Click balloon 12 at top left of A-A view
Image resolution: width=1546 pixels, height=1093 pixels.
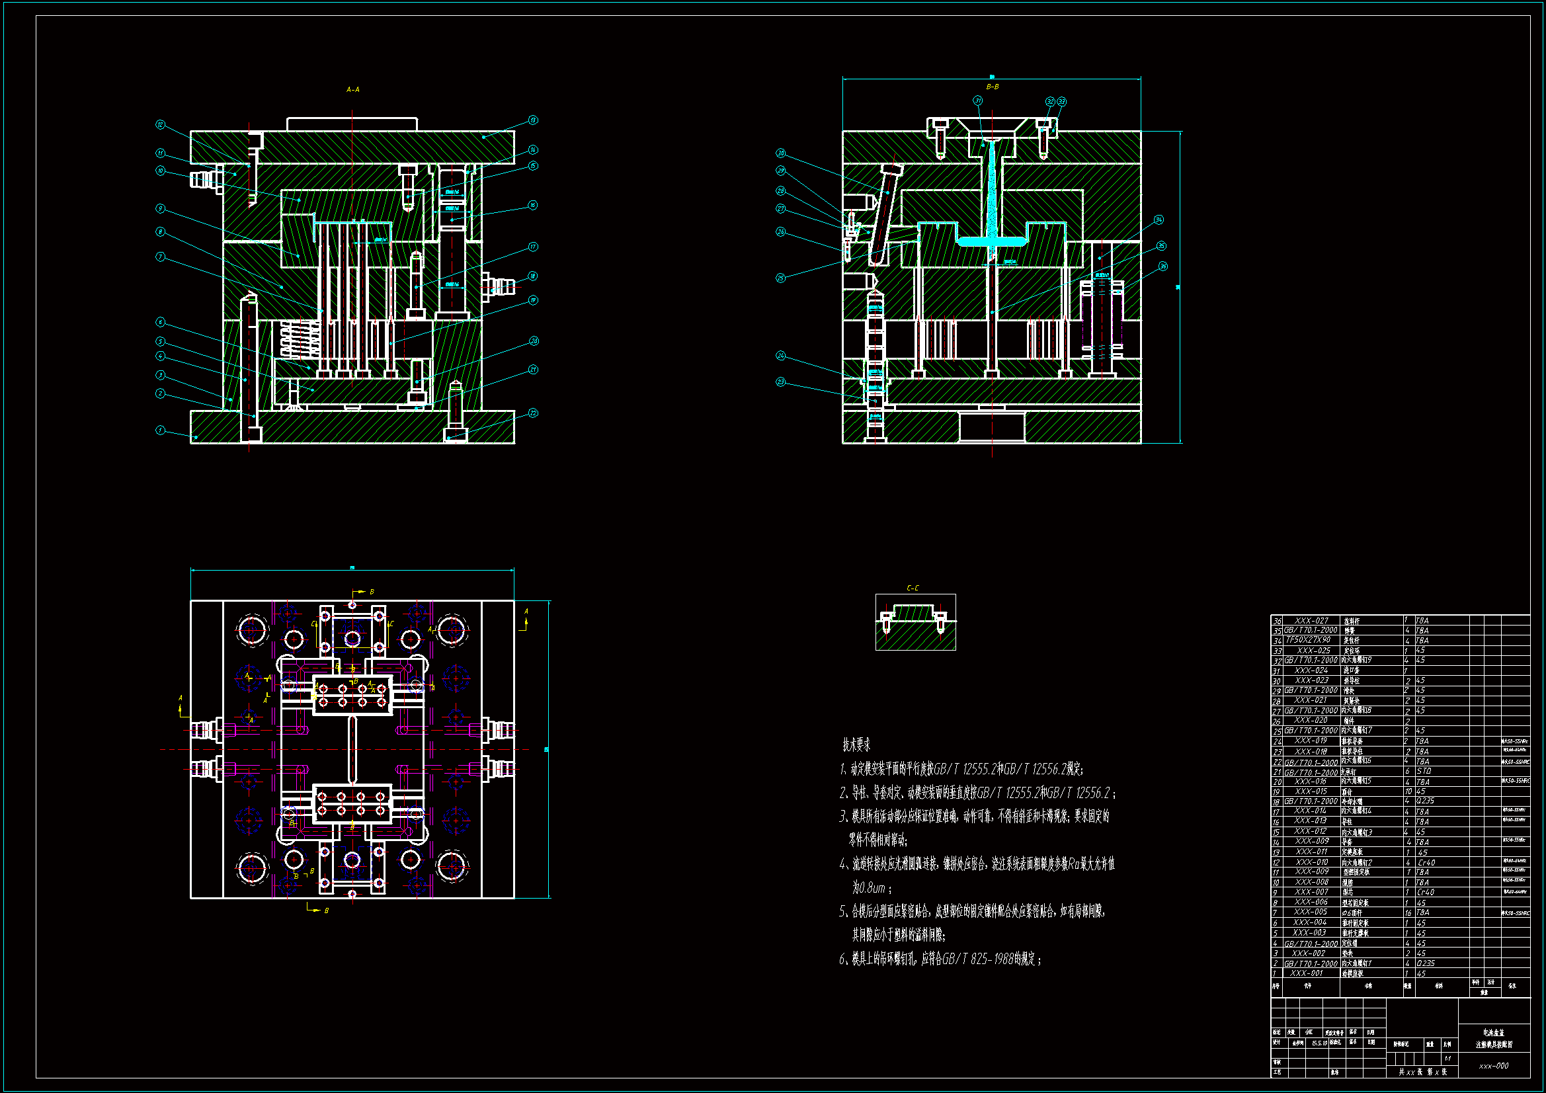(x=160, y=124)
